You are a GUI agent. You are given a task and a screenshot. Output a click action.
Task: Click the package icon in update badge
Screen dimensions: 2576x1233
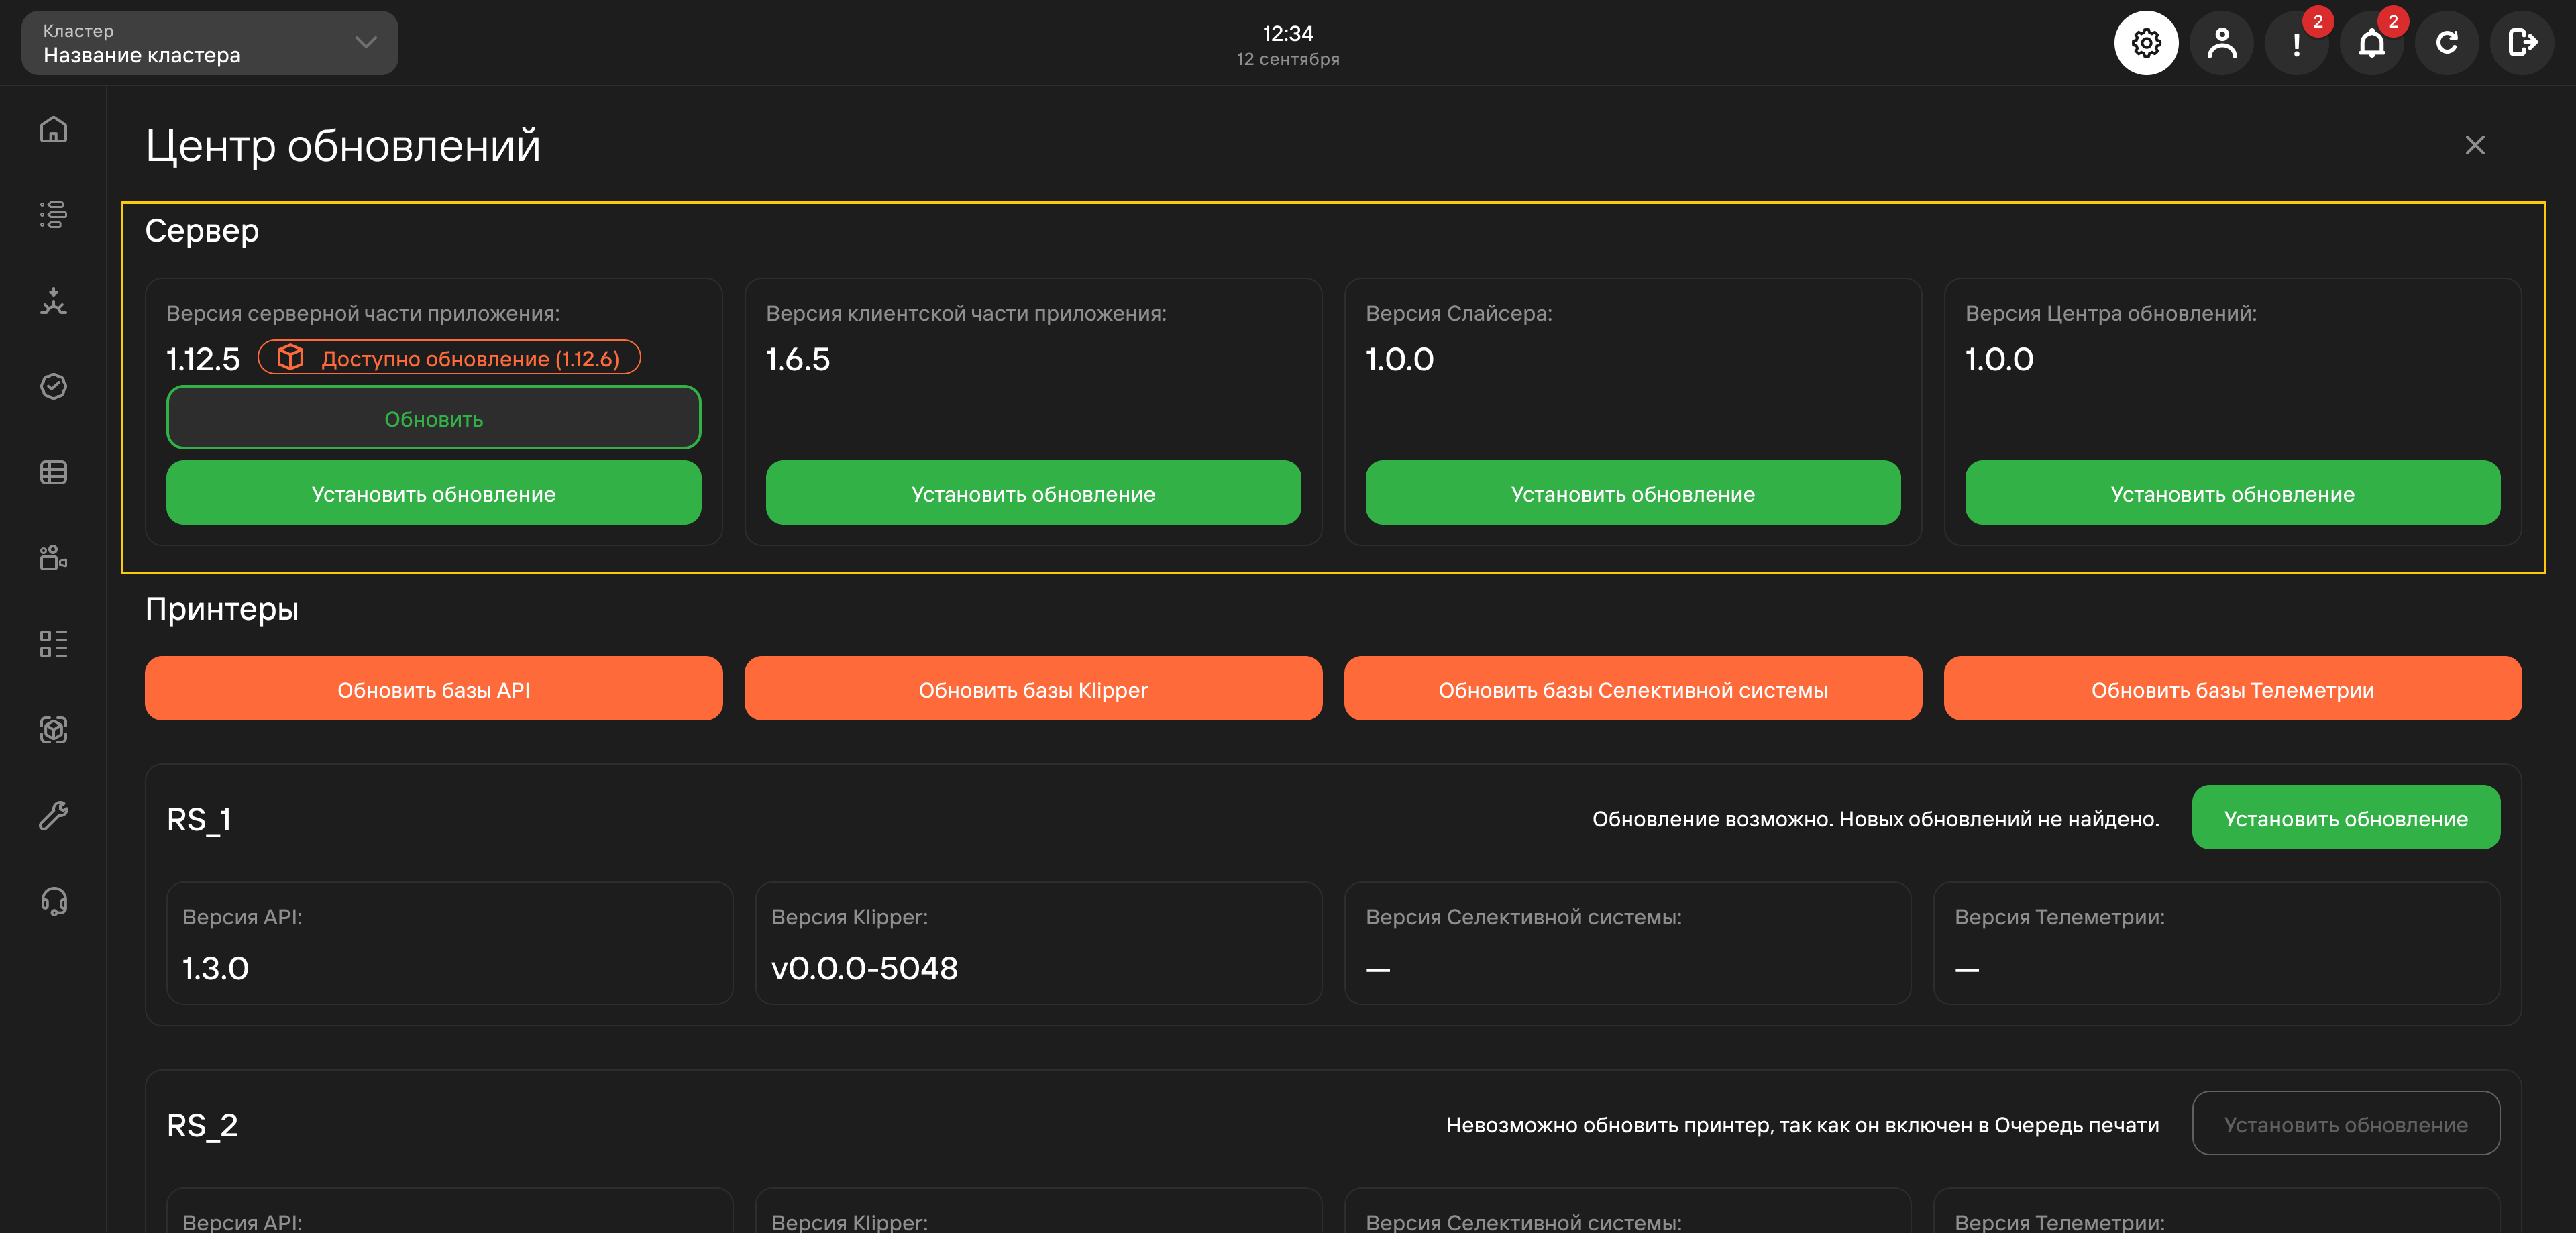pyautogui.click(x=290, y=358)
